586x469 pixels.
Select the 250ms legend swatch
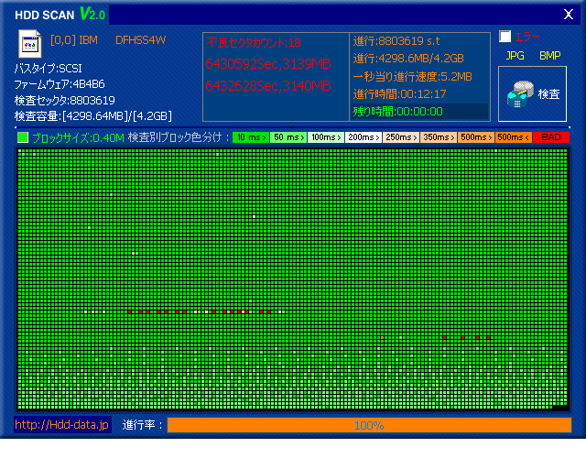(399, 137)
